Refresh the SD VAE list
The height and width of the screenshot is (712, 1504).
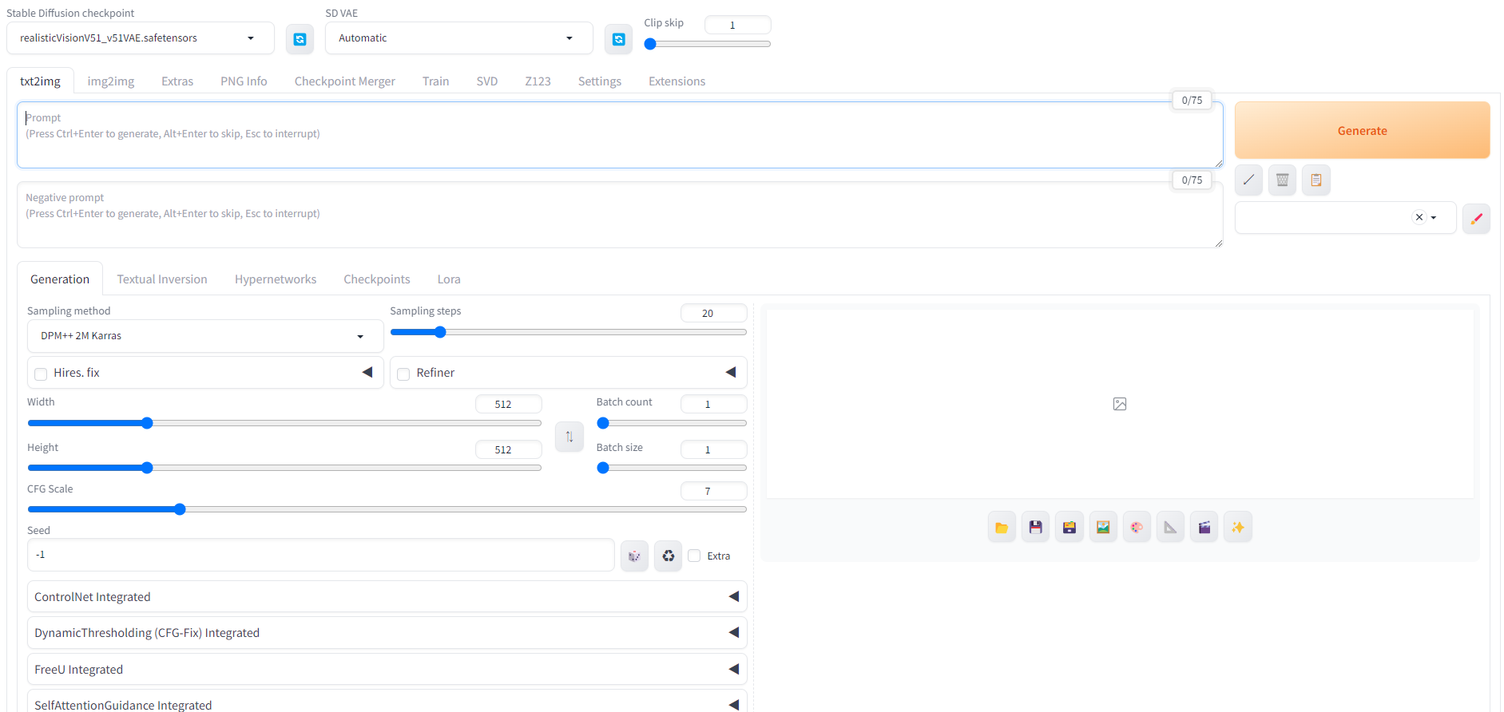coord(618,39)
